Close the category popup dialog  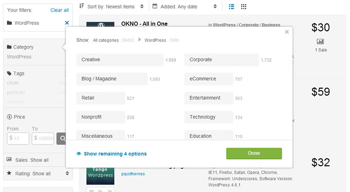[x=287, y=32]
